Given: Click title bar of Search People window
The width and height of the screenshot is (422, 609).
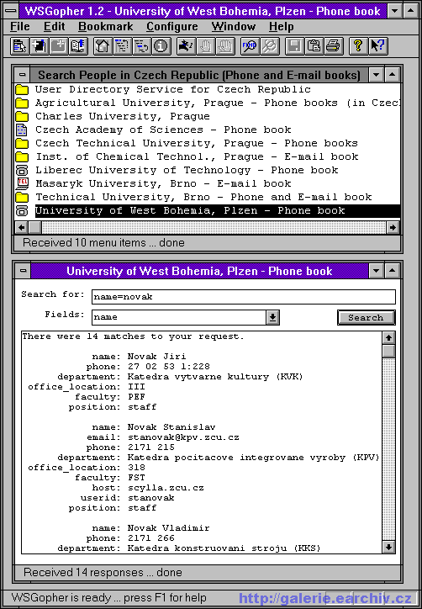Looking at the screenshot, I should [199, 75].
